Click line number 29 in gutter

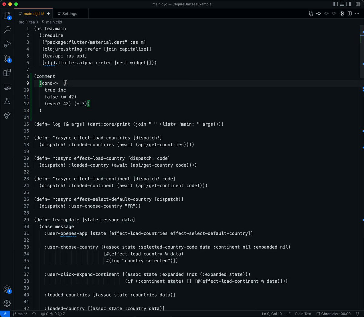click(x=26, y=220)
